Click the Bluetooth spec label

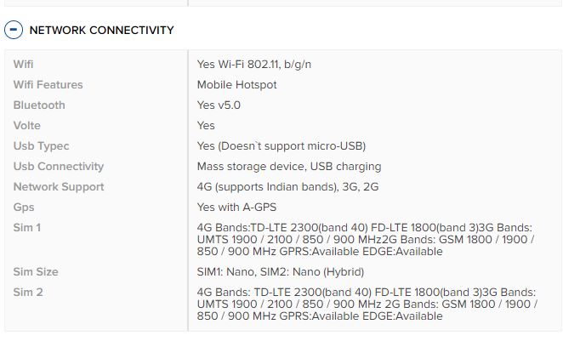click(x=39, y=105)
